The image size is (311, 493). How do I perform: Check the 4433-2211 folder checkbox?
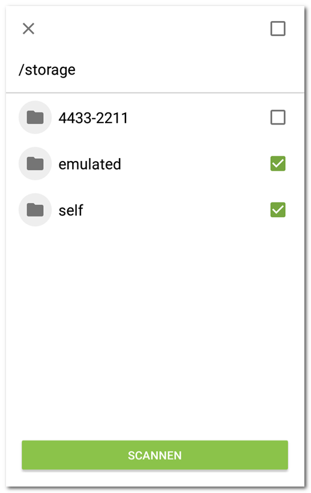(278, 118)
